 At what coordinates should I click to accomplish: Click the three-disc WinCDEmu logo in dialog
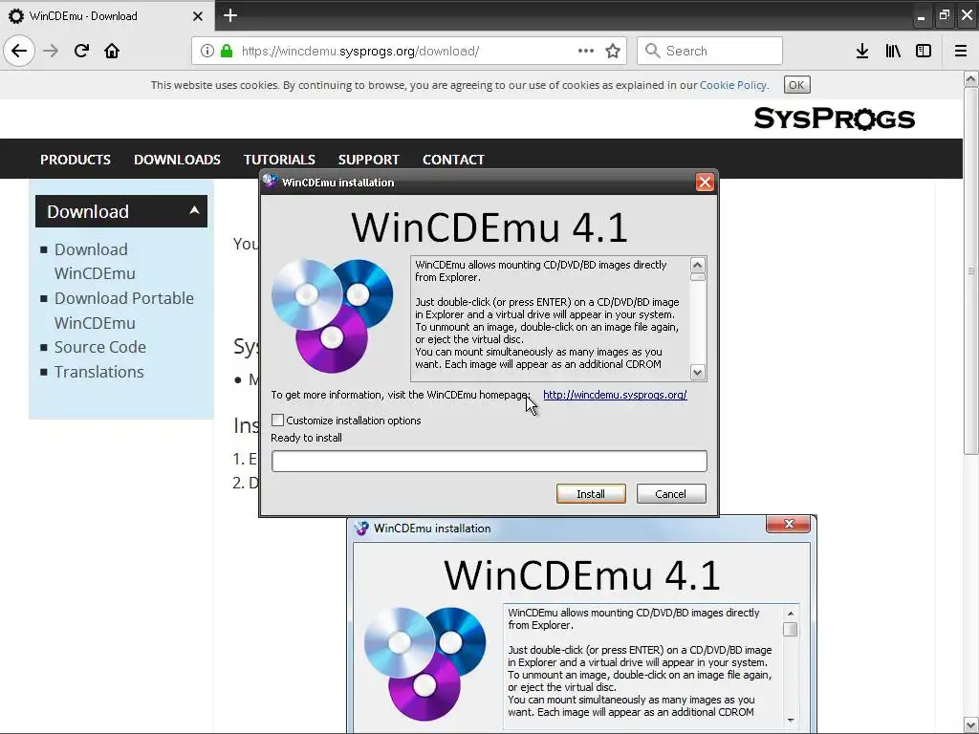(x=332, y=315)
